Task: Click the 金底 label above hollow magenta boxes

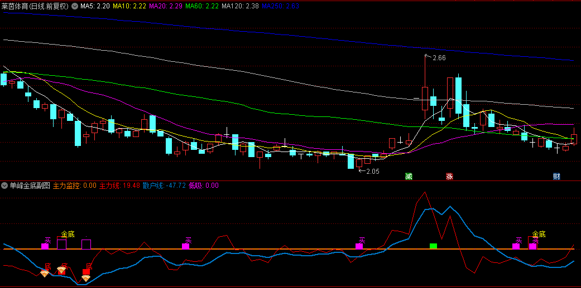Action: tap(68, 234)
